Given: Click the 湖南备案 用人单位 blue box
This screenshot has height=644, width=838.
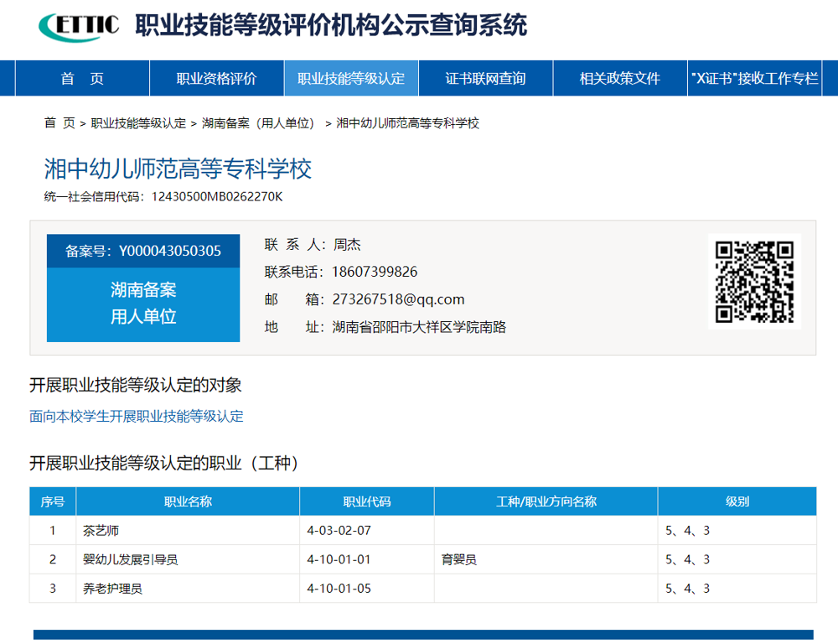Looking at the screenshot, I should tap(143, 304).
